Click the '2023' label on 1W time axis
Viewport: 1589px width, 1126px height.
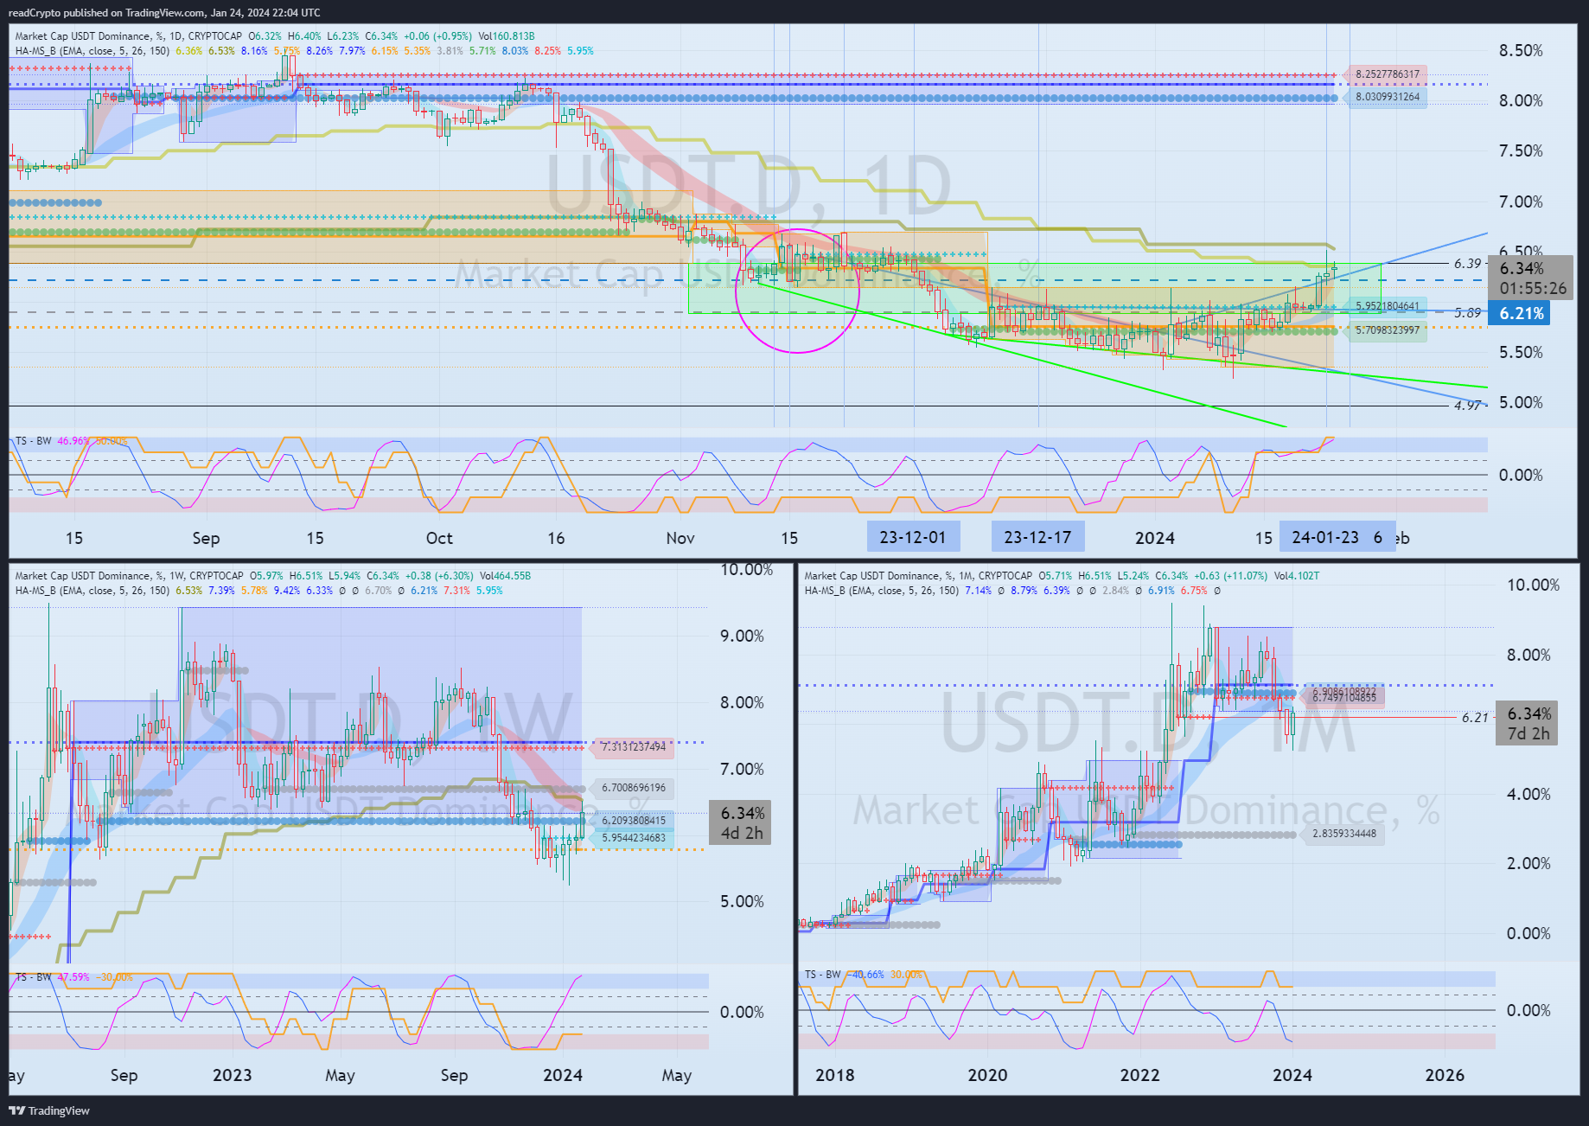[x=233, y=1075]
